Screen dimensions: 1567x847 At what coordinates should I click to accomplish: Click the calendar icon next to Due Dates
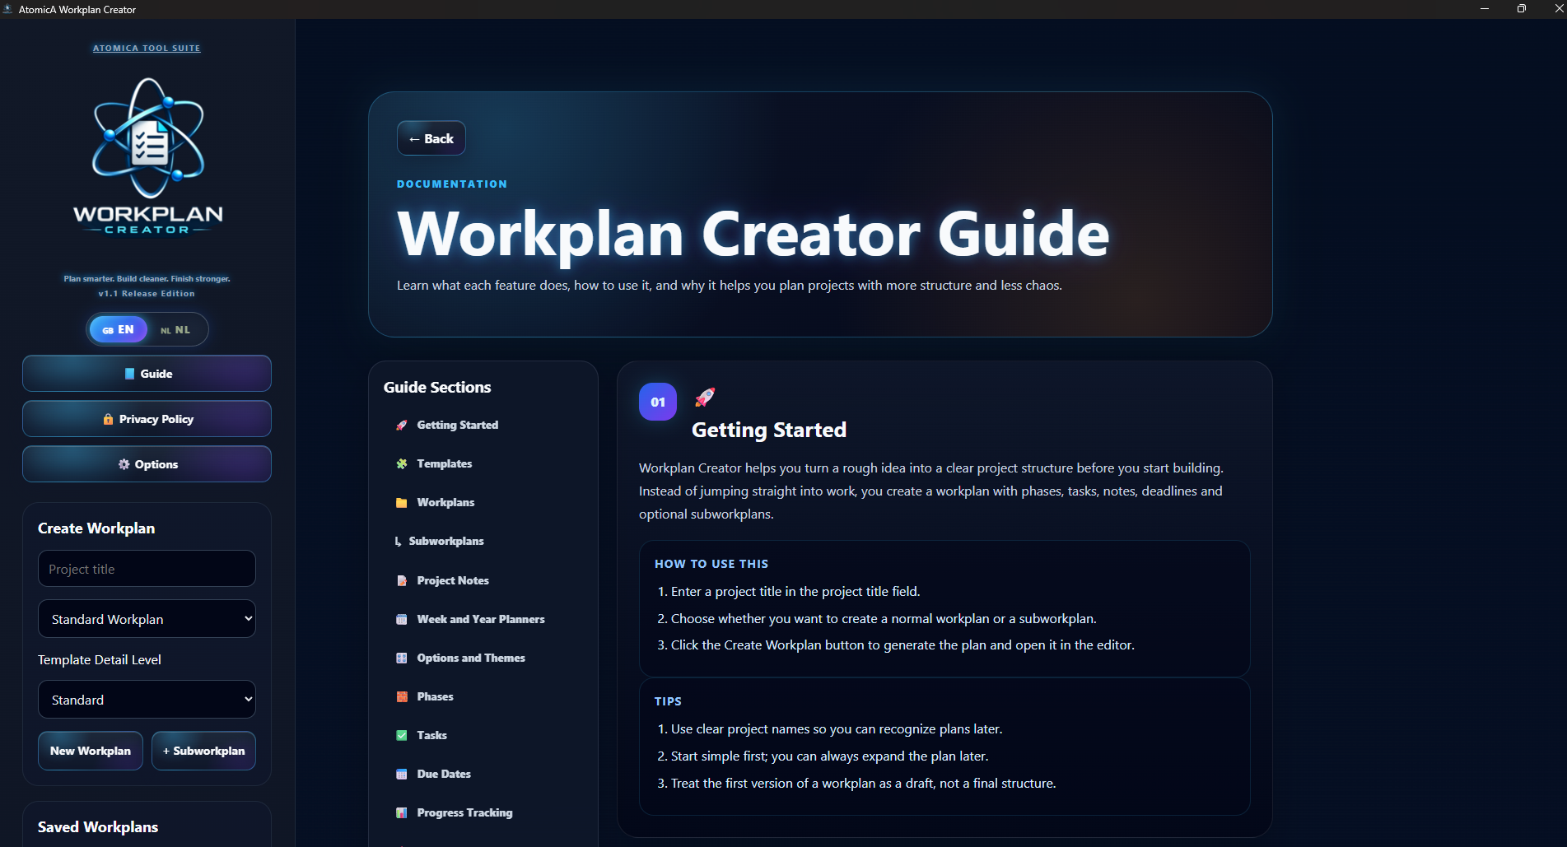[x=402, y=775]
